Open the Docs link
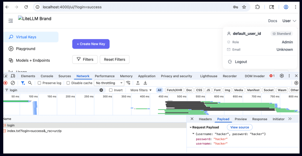This screenshot has height=156, width=302. tap(273, 21)
